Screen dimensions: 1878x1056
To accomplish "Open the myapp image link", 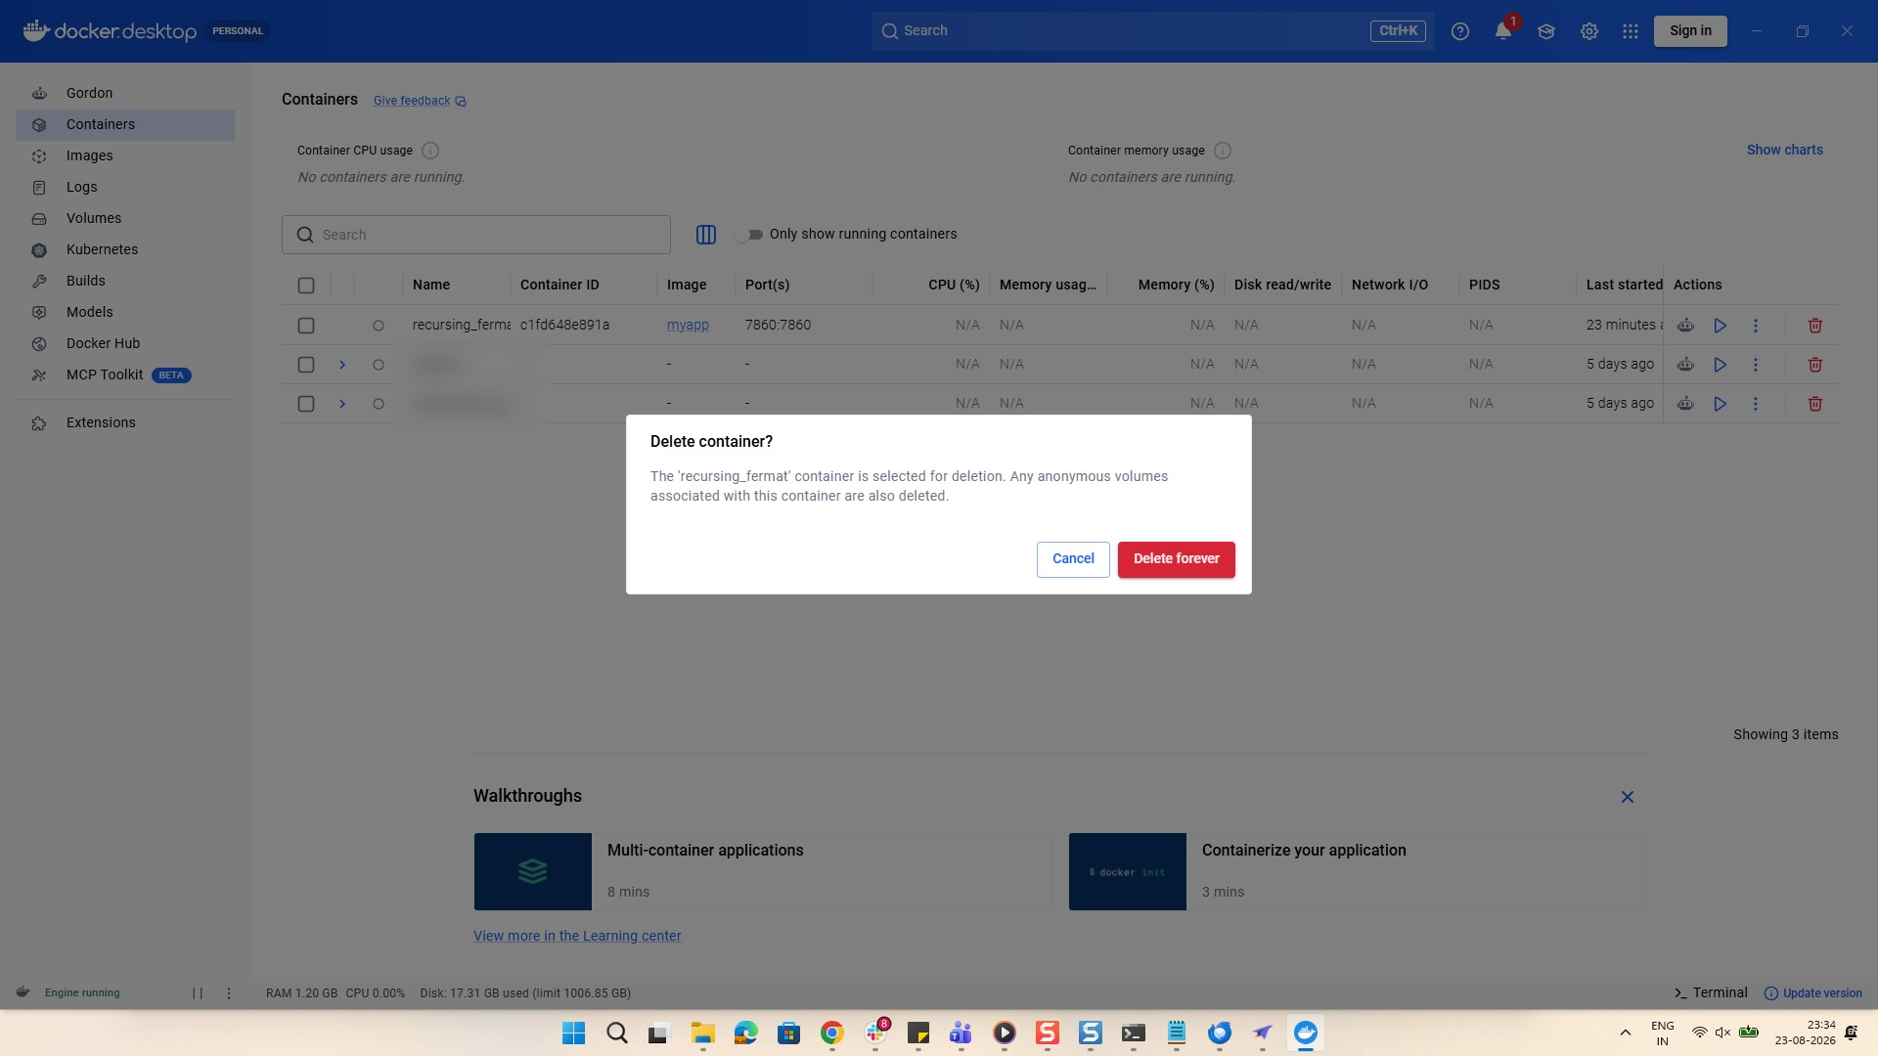I will [688, 325].
